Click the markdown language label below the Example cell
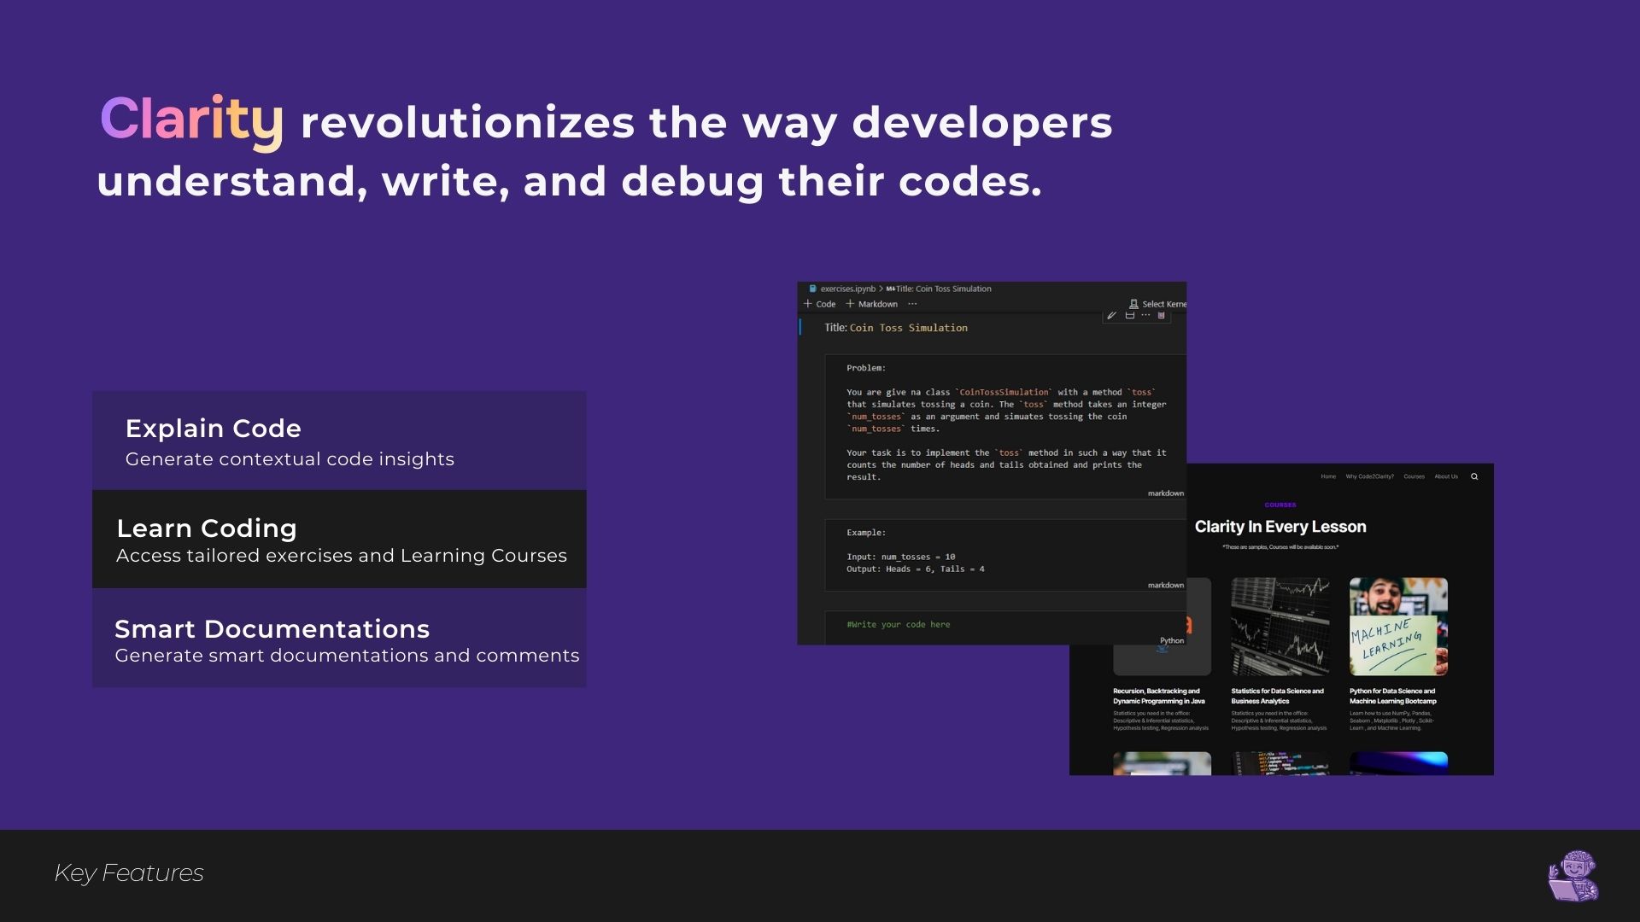This screenshot has width=1640, height=922. pos(1166,585)
